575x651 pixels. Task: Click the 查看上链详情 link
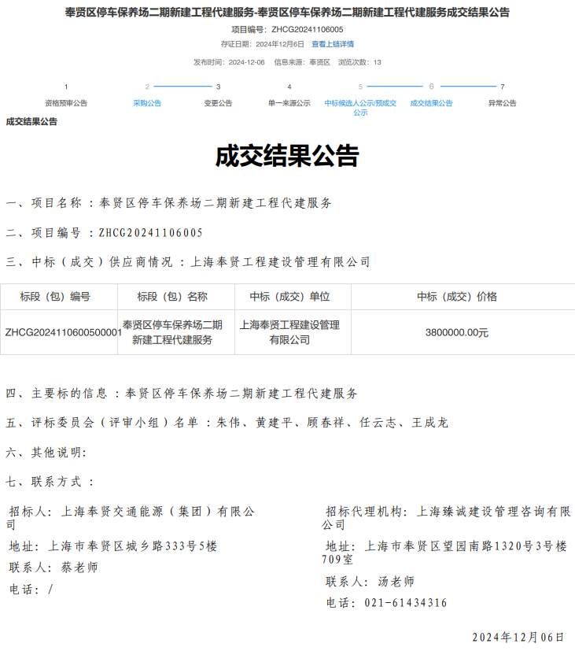(332, 44)
